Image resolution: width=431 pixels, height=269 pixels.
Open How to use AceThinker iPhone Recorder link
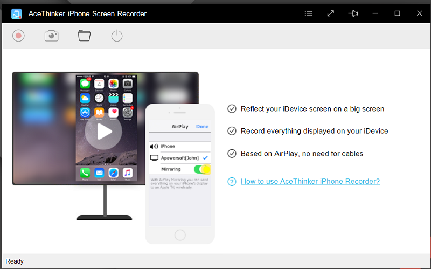click(x=310, y=181)
